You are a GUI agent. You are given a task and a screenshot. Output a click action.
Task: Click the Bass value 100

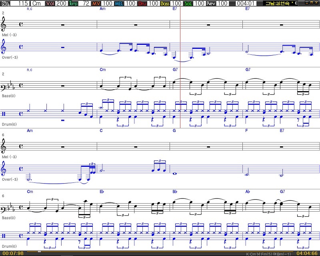point(176,3)
